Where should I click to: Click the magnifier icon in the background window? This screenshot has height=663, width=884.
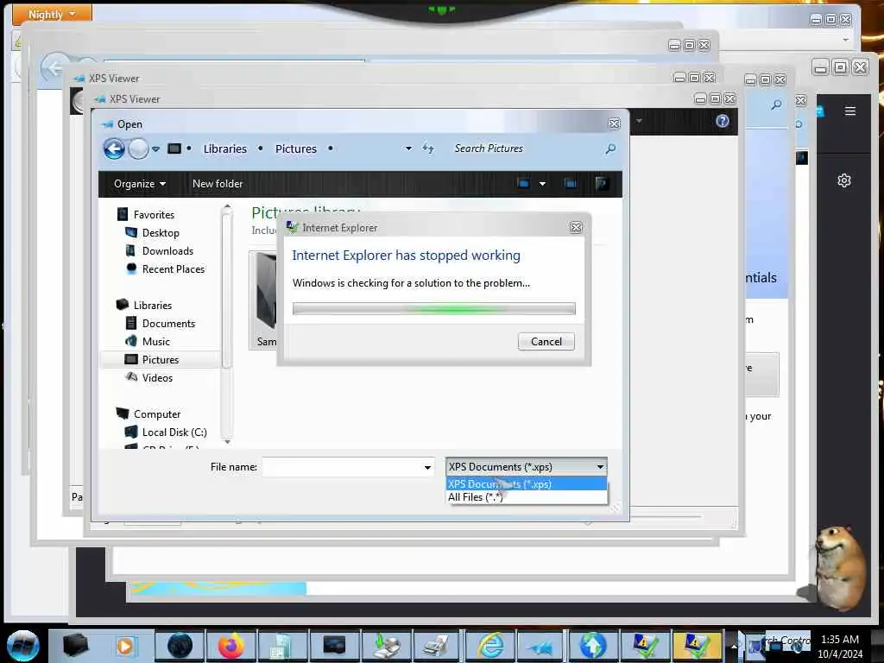[x=776, y=104]
